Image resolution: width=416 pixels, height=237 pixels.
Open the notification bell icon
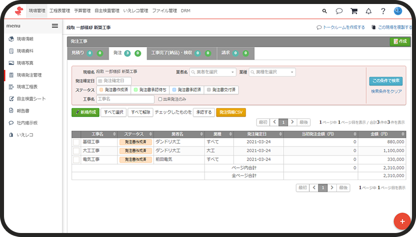[368, 11]
